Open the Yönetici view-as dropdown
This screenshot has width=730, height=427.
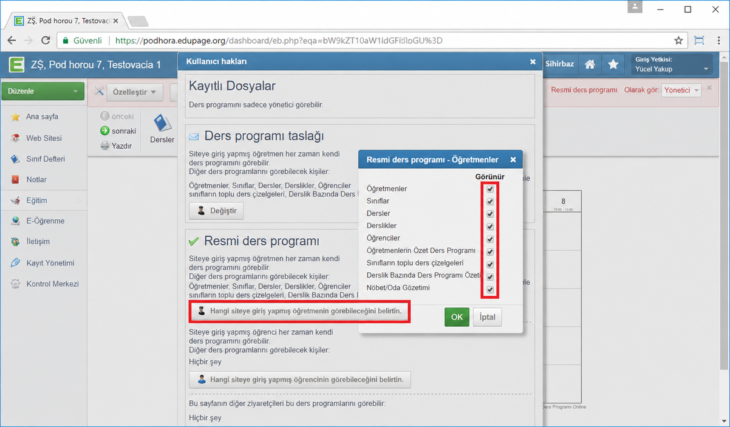[681, 90]
